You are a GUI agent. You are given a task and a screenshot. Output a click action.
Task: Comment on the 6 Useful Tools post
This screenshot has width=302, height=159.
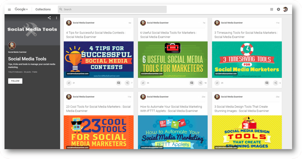coord(192,83)
